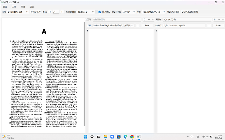The width and height of the screenshot is (225, 140).
Task: Click inside the left text editor pane
Action: click(121, 81)
